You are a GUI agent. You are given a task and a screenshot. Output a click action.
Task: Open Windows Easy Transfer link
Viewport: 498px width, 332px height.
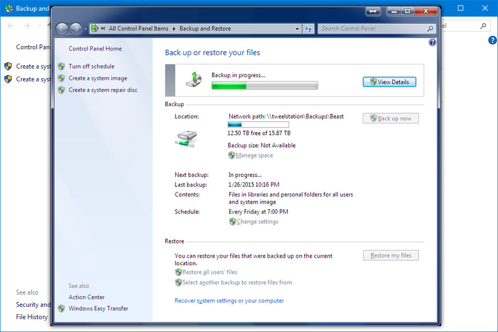[x=98, y=308]
